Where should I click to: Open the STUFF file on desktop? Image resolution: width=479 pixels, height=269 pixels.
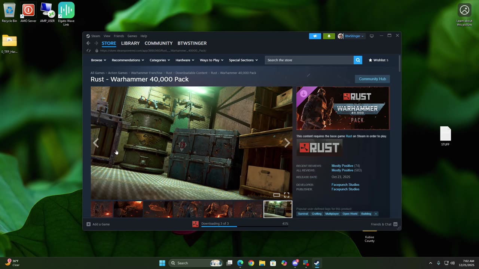[x=445, y=136]
